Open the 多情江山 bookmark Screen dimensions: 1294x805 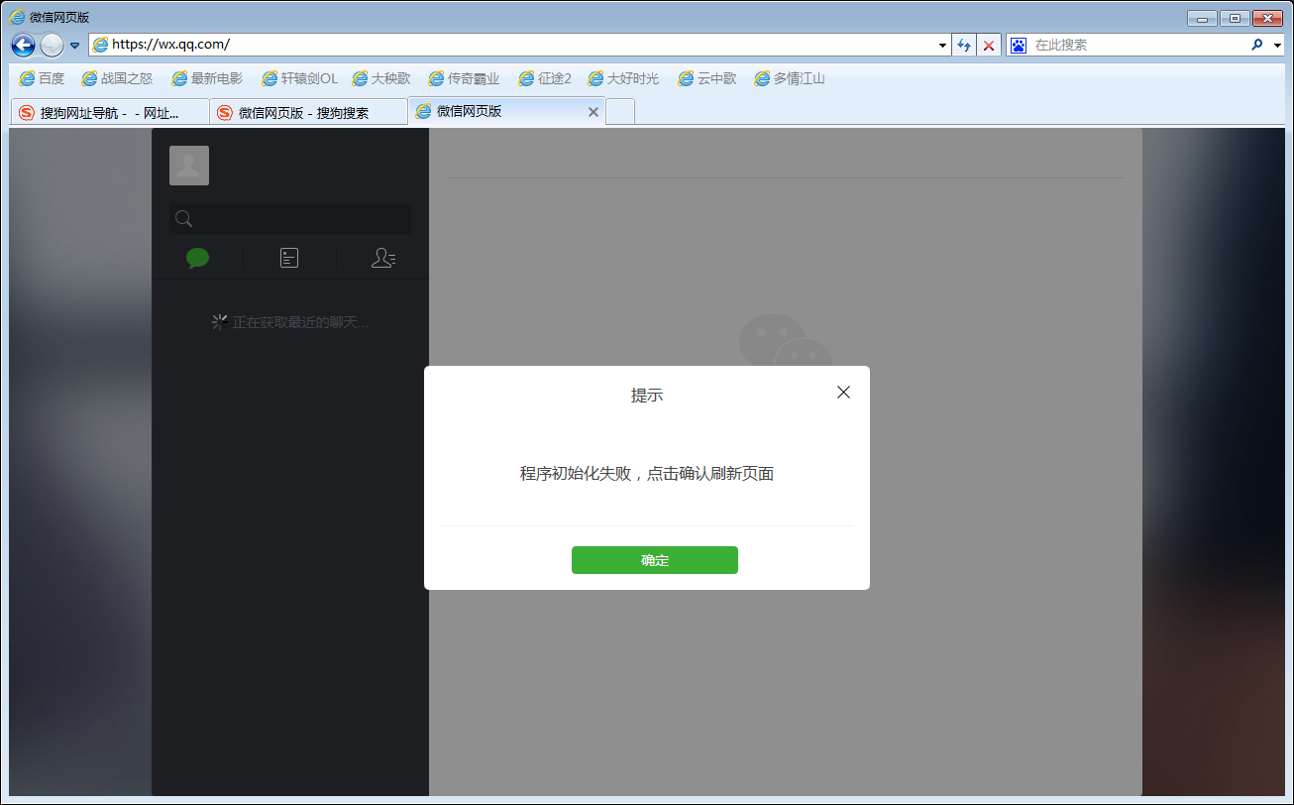click(790, 78)
